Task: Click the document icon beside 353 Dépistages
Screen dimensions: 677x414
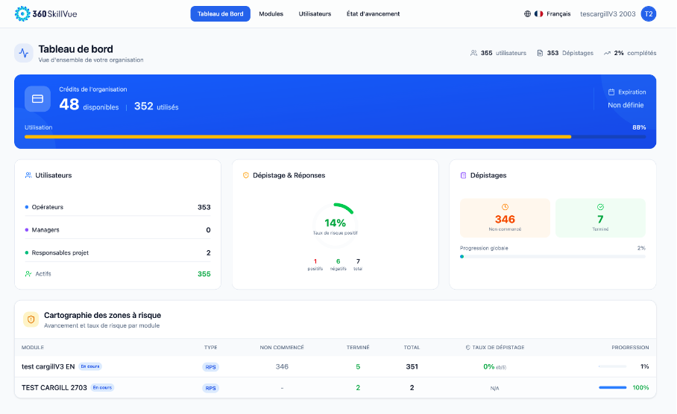Action: (540, 53)
